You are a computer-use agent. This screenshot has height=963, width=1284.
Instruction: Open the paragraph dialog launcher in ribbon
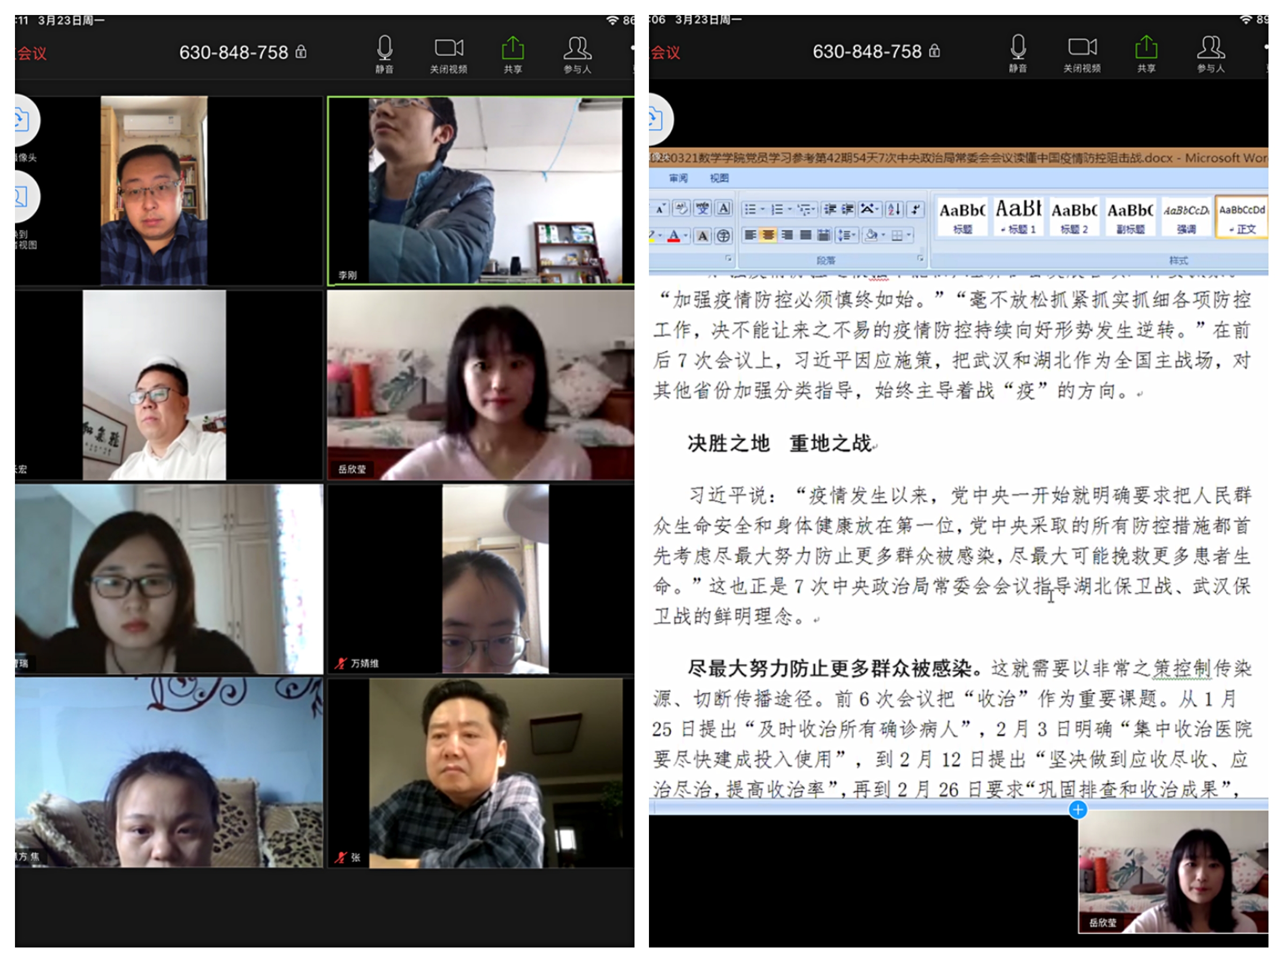[920, 258]
